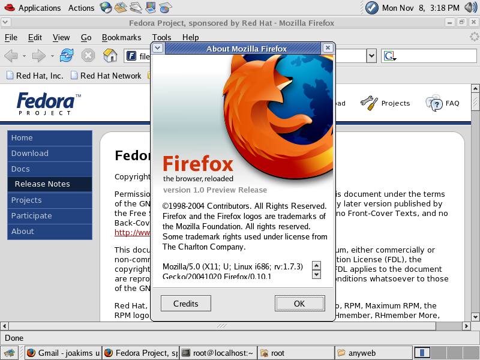Click the Credits button
Image resolution: width=480 pixels, height=360 pixels.
pos(185,304)
